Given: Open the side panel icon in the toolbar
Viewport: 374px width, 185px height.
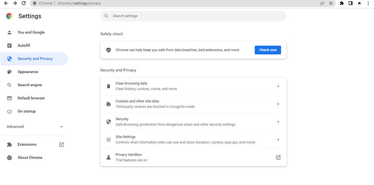Looking at the screenshot, I should click(x=351, y=3).
